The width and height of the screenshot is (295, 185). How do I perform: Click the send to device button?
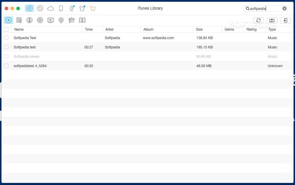point(285,20)
